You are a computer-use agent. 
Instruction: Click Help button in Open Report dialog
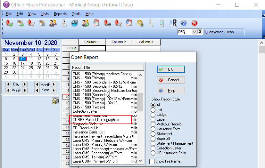click(x=171, y=91)
